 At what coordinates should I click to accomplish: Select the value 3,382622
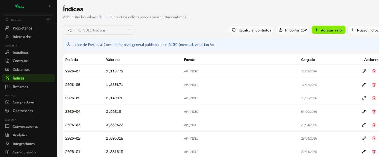click(115, 125)
